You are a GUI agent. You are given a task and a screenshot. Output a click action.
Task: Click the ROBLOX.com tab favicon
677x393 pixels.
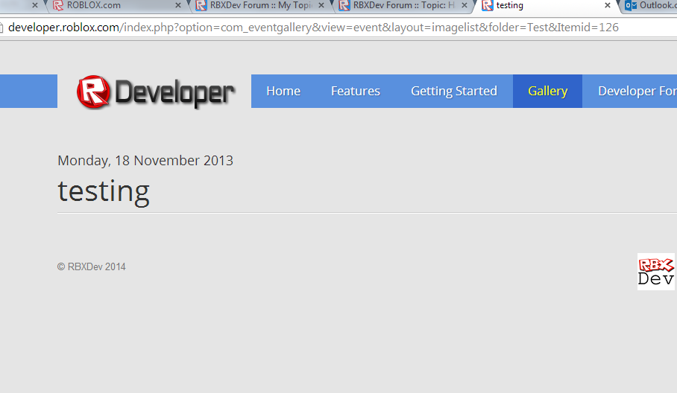pos(58,6)
